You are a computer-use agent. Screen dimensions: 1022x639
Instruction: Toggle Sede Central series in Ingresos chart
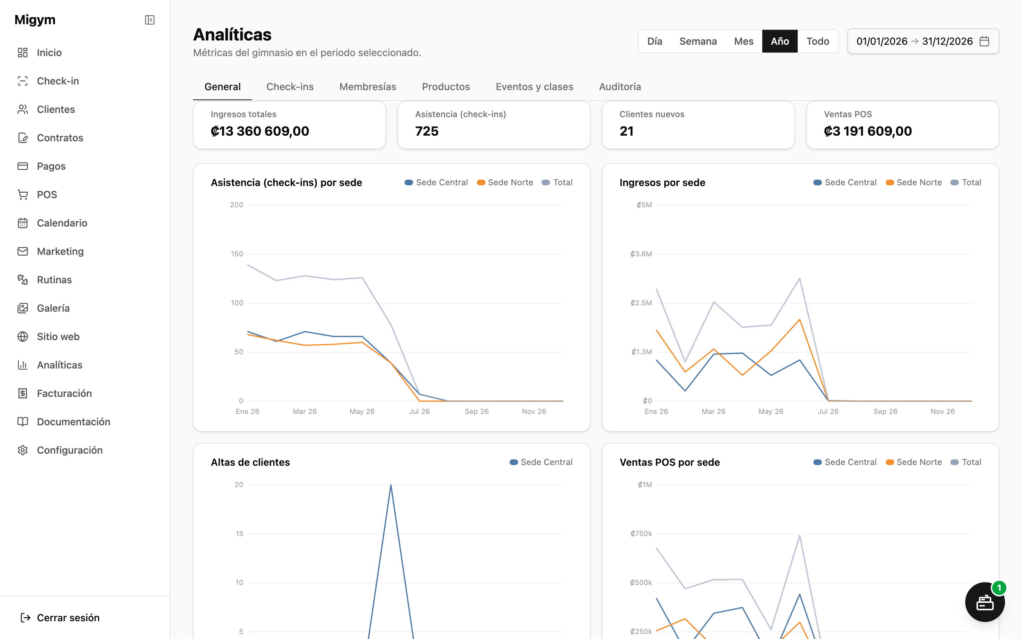[845, 182]
